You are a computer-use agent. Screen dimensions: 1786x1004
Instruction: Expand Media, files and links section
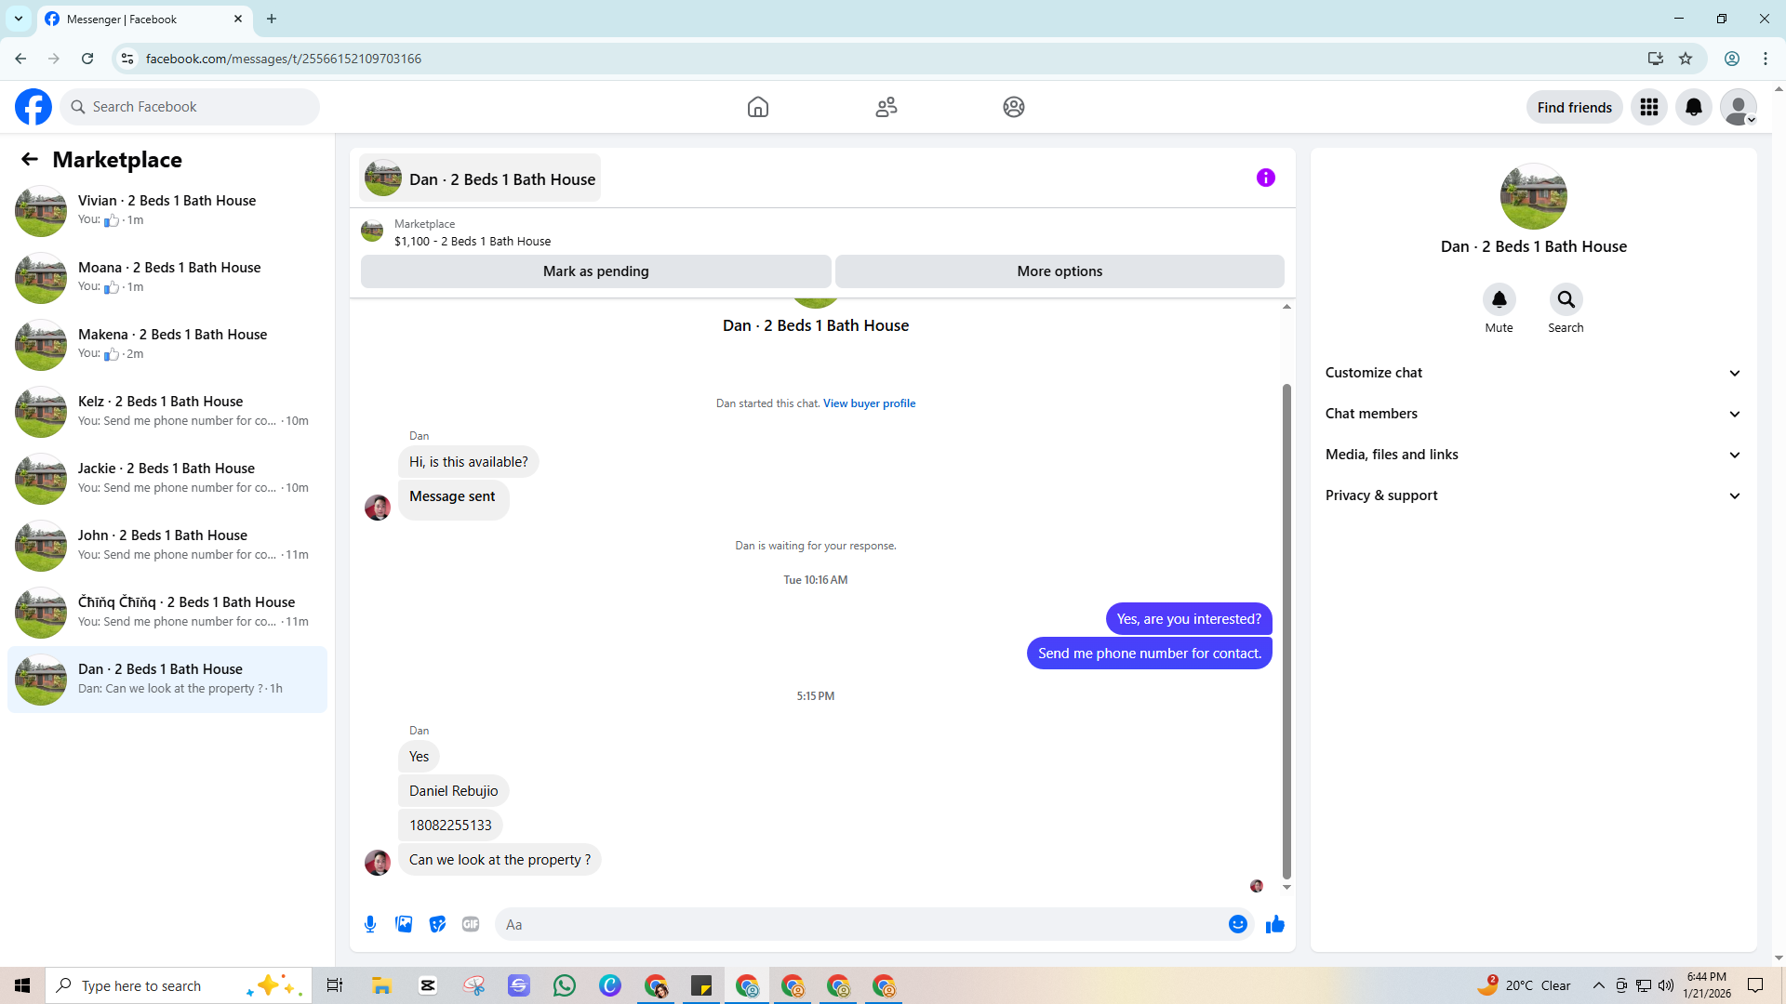1532,455
